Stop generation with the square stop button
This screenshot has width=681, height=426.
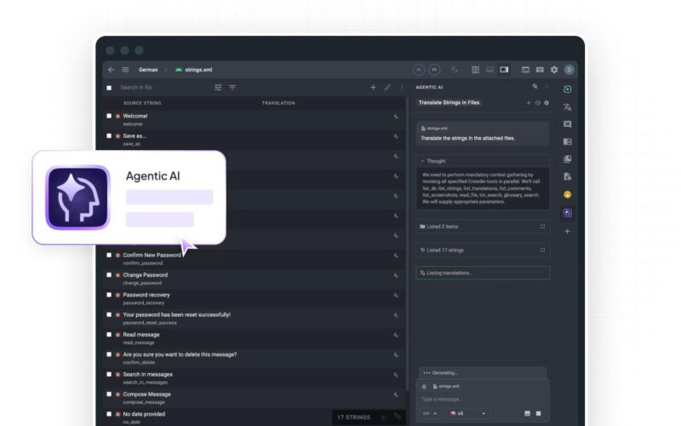[x=539, y=413]
